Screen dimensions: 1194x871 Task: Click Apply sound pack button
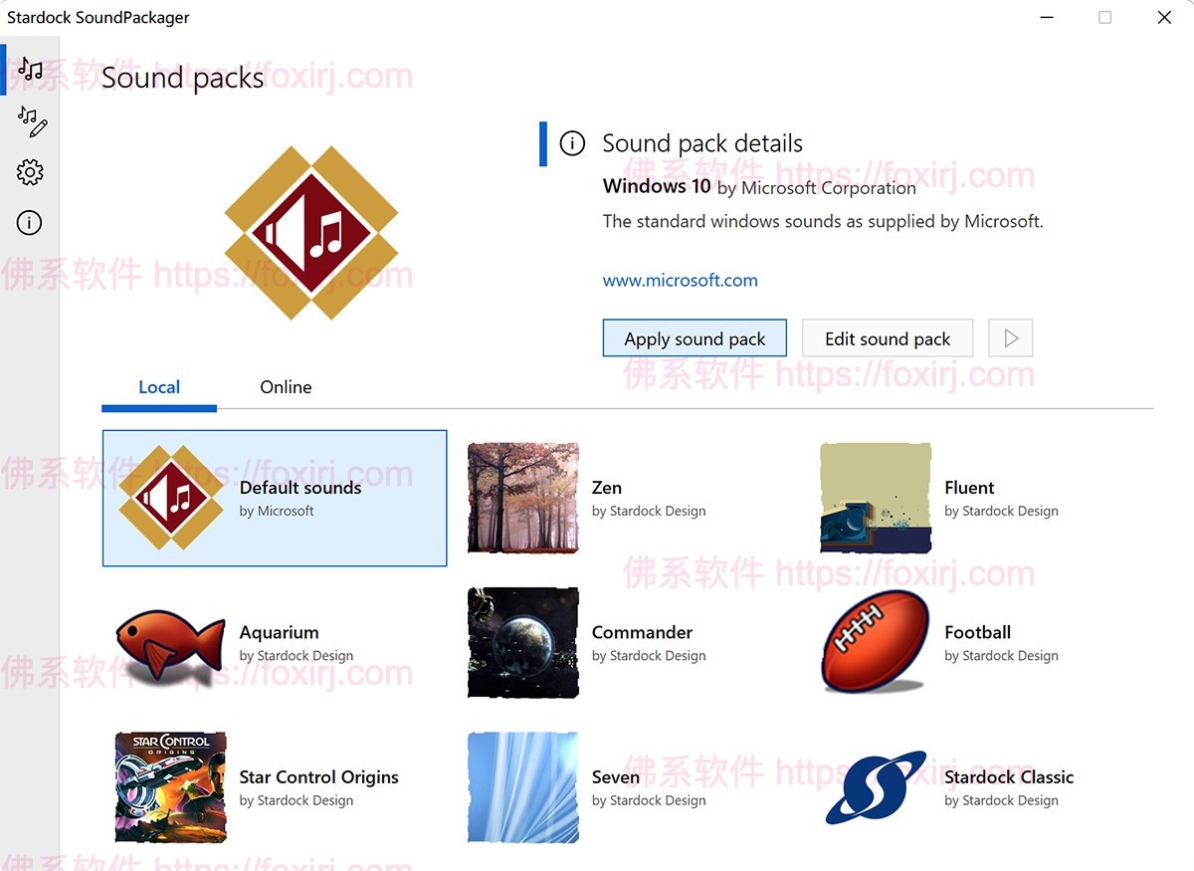(x=695, y=338)
